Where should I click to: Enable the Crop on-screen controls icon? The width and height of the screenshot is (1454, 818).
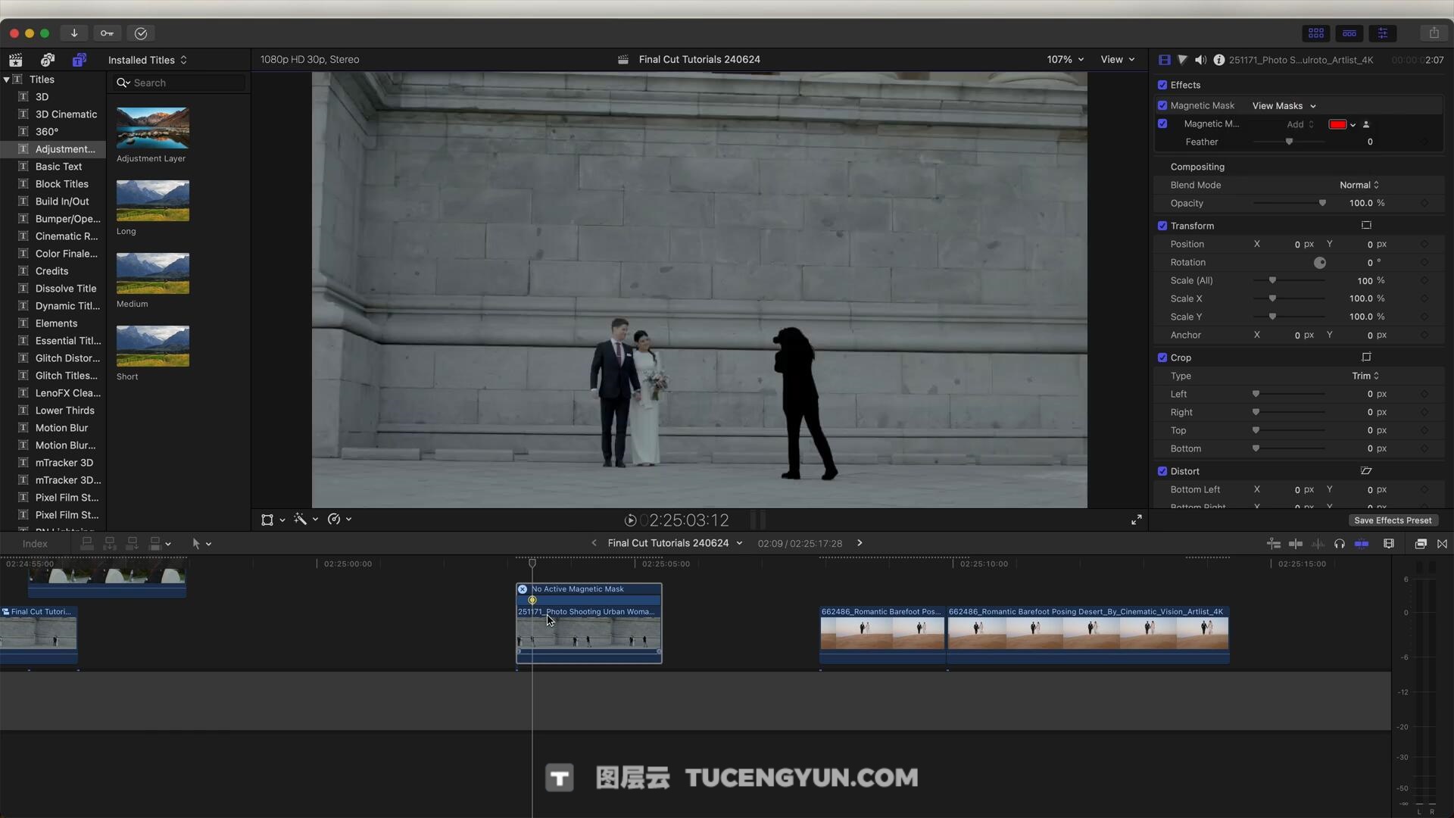pyautogui.click(x=1366, y=357)
